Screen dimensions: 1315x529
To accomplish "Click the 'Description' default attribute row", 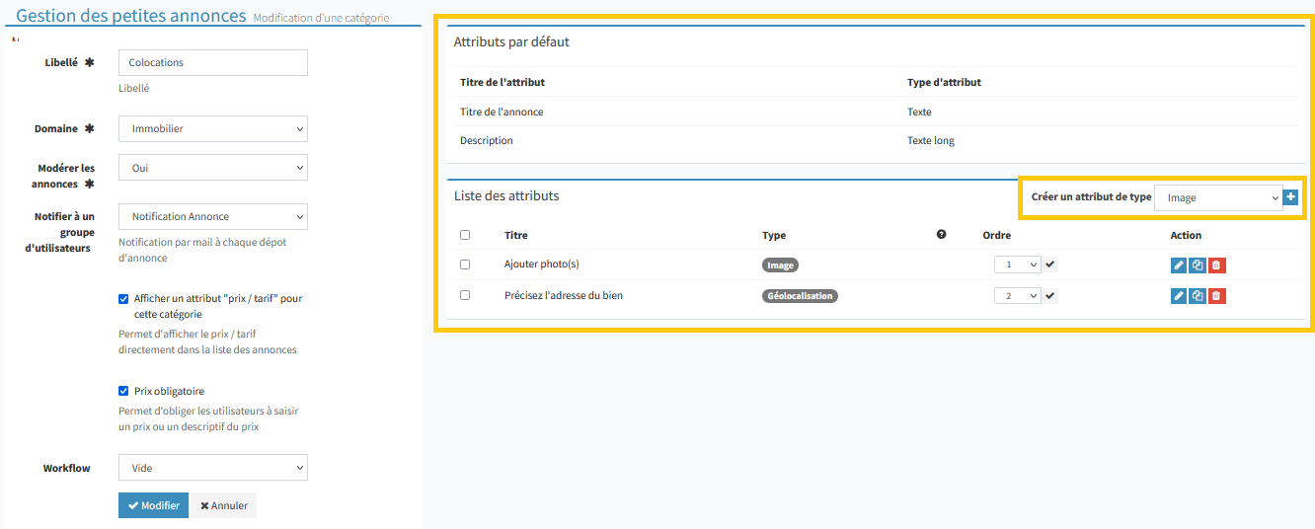I will tap(874, 140).
